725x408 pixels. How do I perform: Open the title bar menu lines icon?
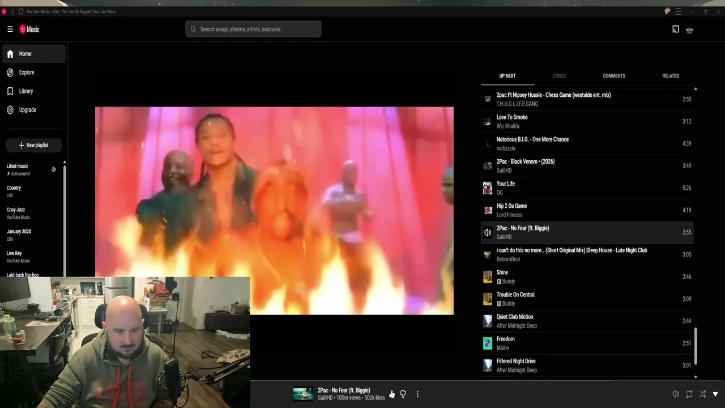678,11
